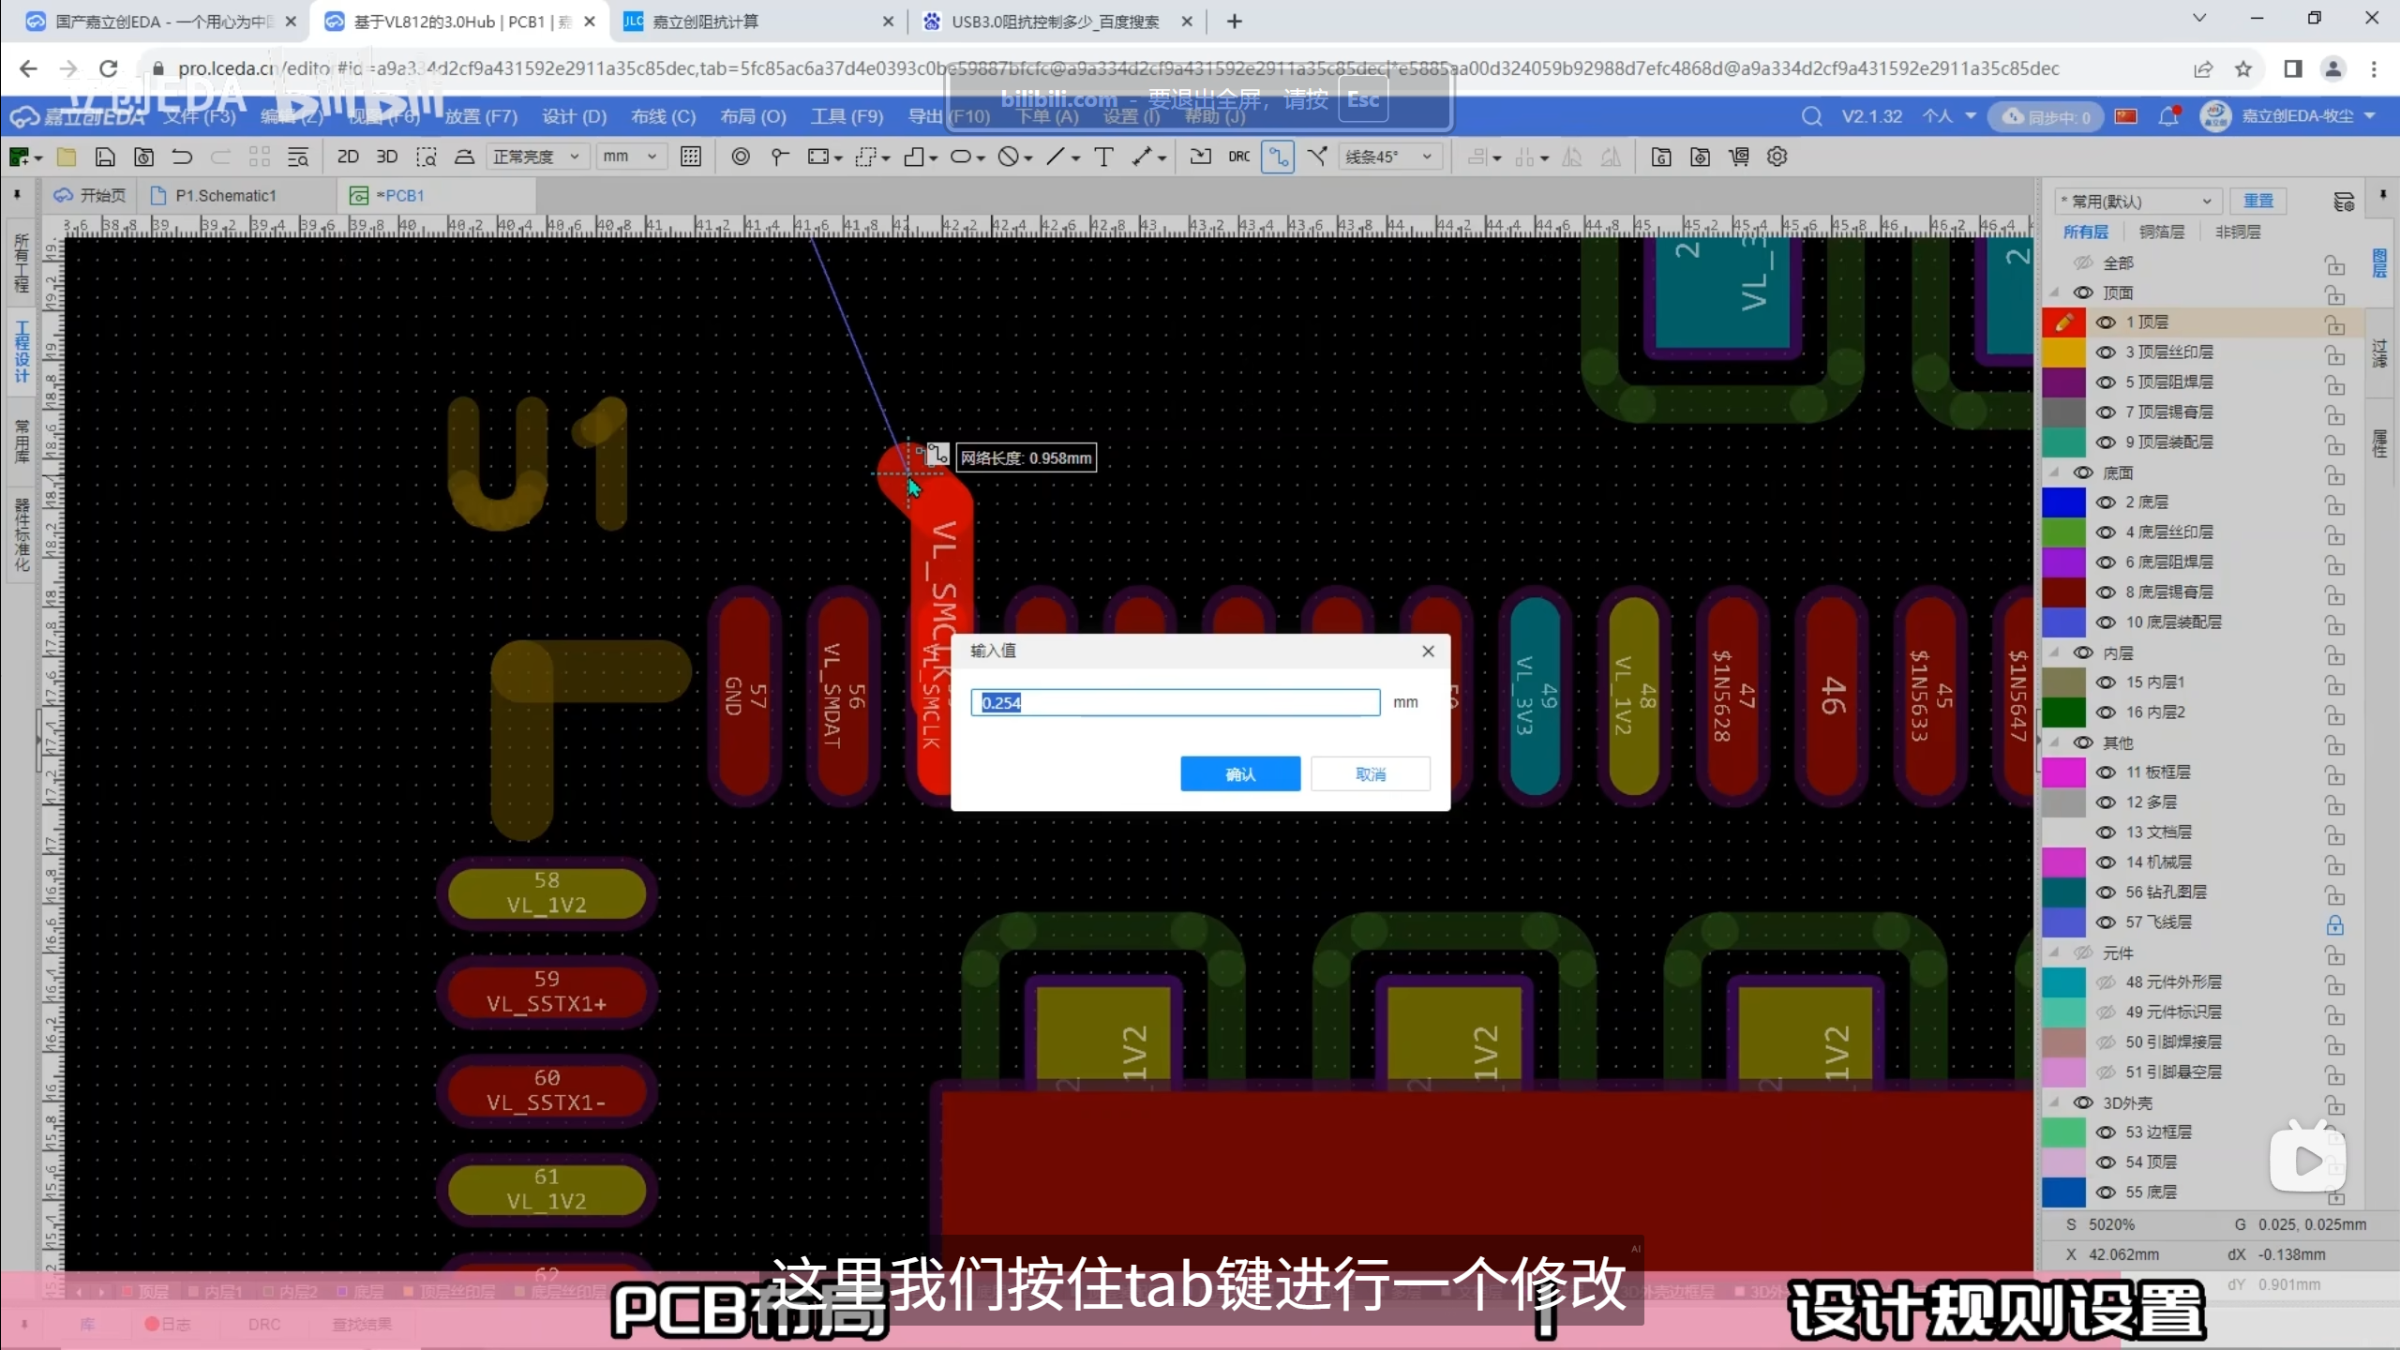Click the 取消 button in dialog
This screenshot has width=2400, height=1350.
[x=1370, y=773]
